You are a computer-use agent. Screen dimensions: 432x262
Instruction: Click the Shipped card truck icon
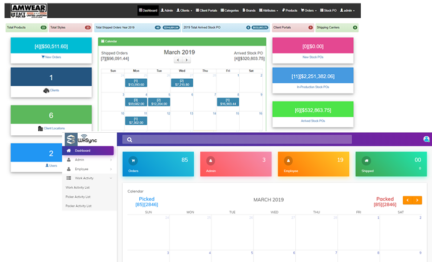(x=366, y=161)
